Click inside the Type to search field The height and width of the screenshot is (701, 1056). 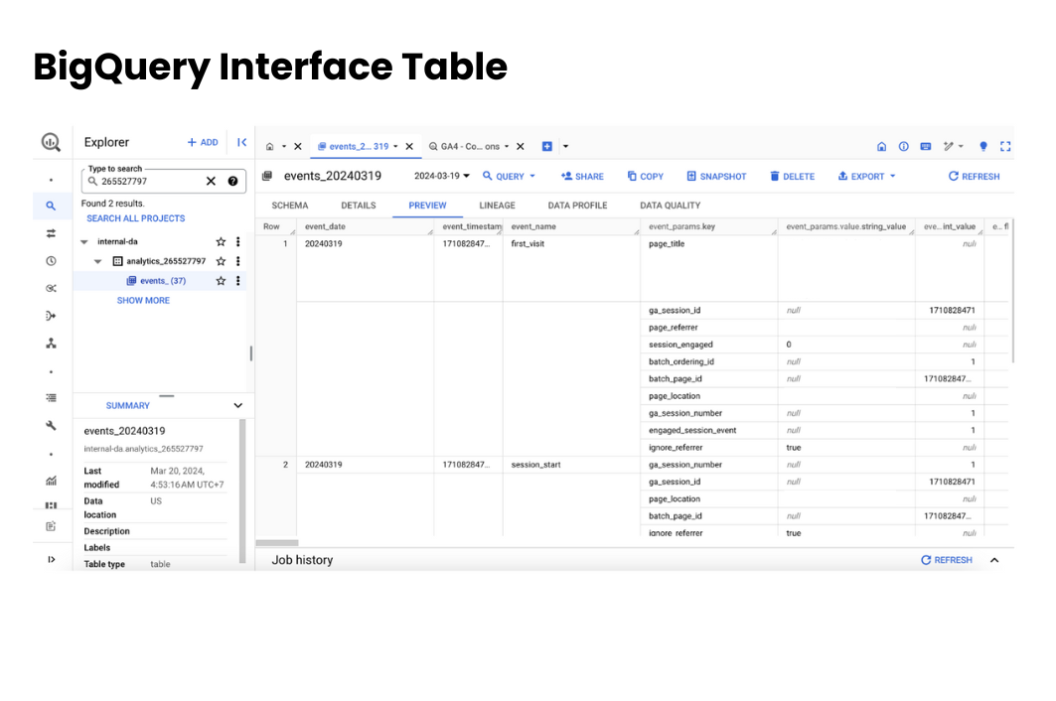point(149,181)
